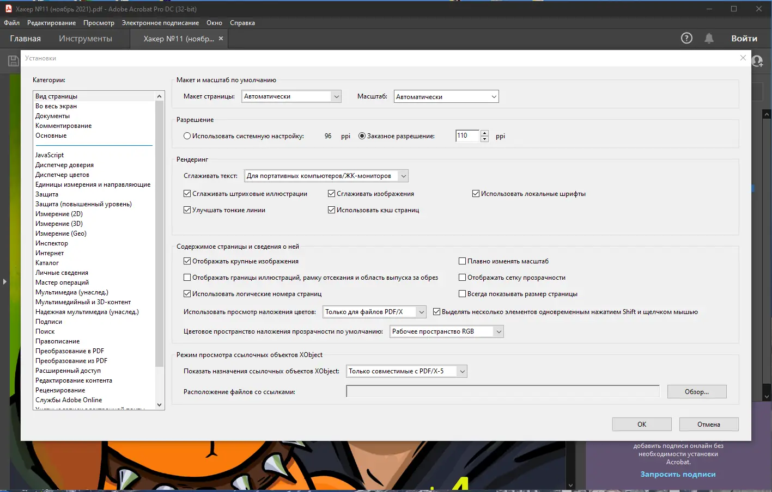Click the 'Запросить подписи' link
The height and width of the screenshot is (492, 772).
(x=678, y=474)
